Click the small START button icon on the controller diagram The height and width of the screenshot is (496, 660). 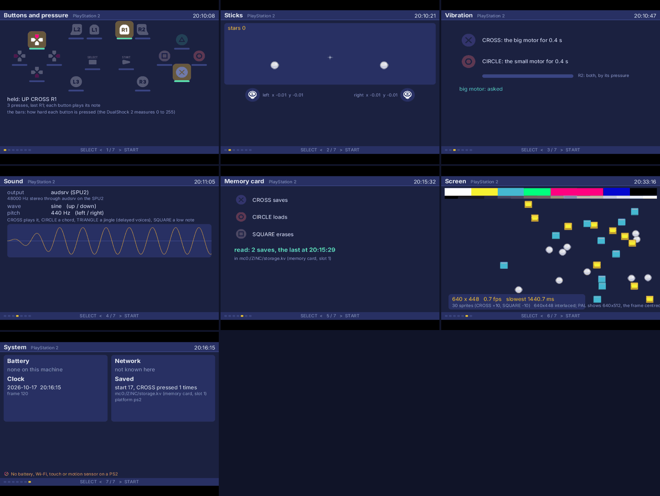[x=126, y=61]
